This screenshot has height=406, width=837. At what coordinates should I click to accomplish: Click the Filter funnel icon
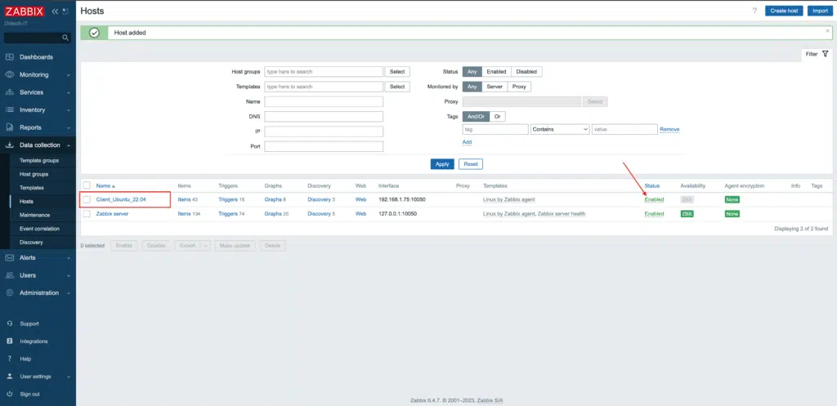tap(826, 54)
